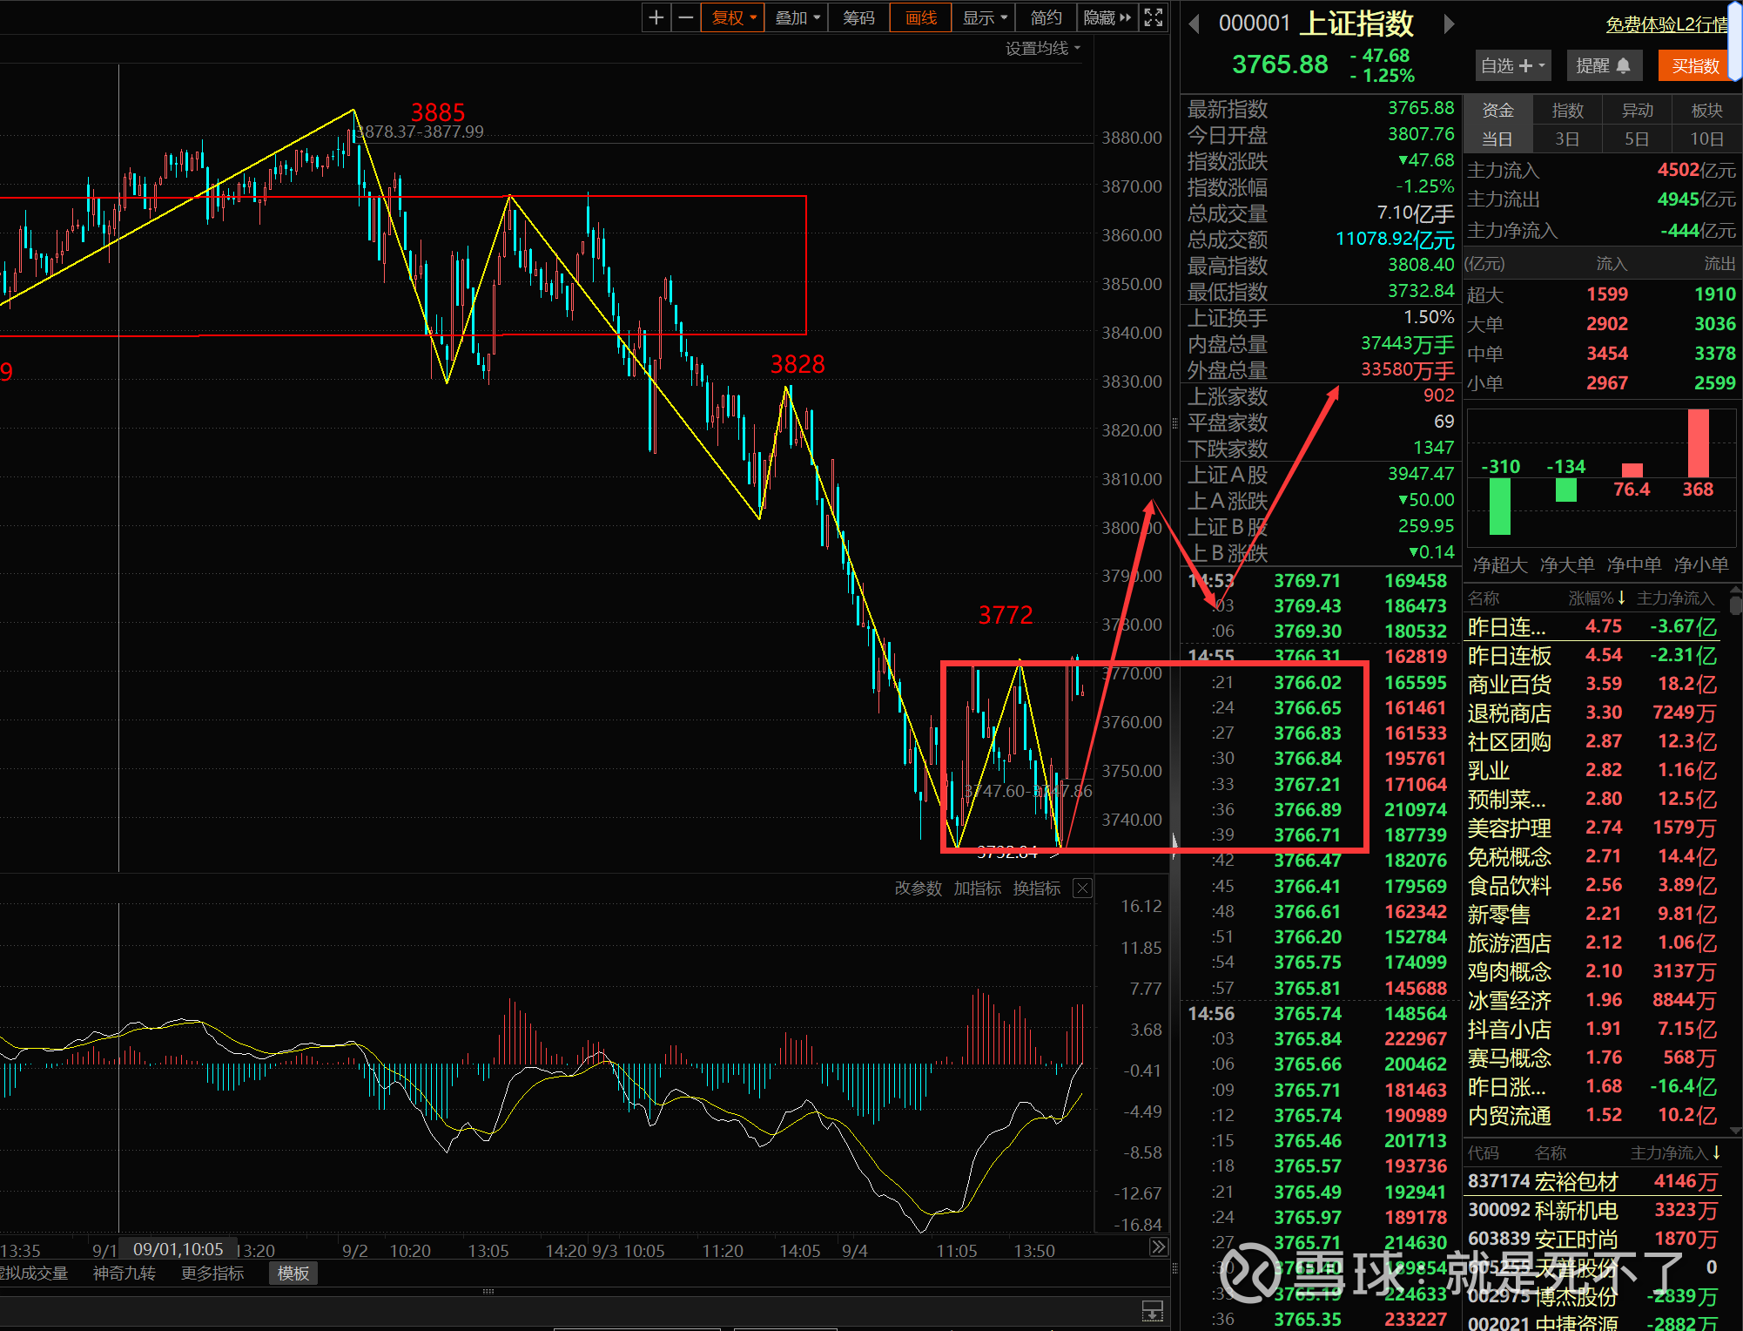
Task: Click the 提醒 alert button
Action: 1602,66
